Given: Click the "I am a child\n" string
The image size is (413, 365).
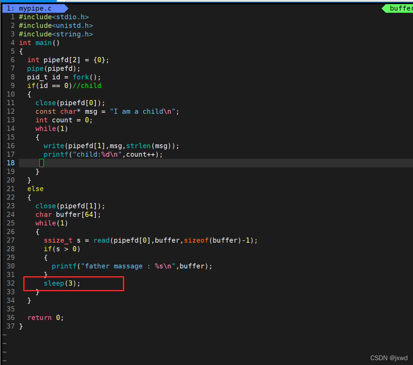Looking at the screenshot, I should pyautogui.click(x=143, y=111).
